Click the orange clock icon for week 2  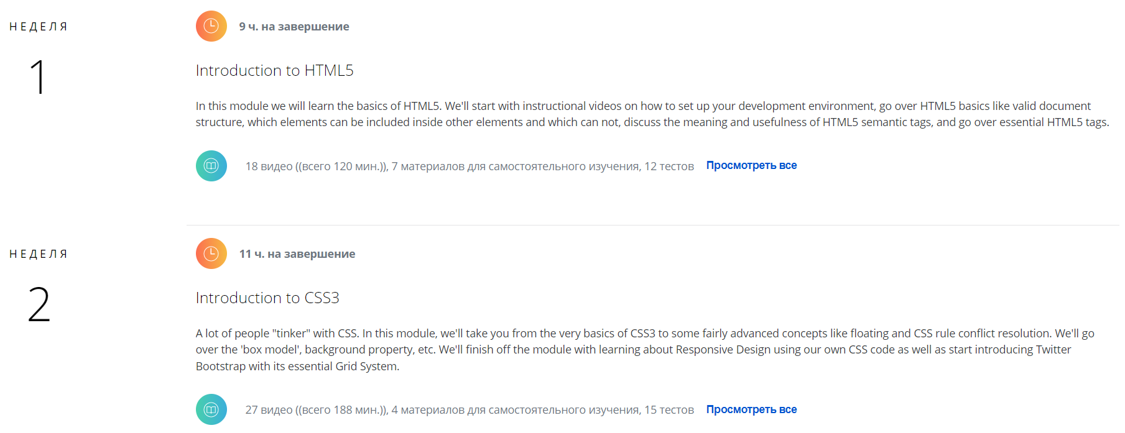point(211,253)
